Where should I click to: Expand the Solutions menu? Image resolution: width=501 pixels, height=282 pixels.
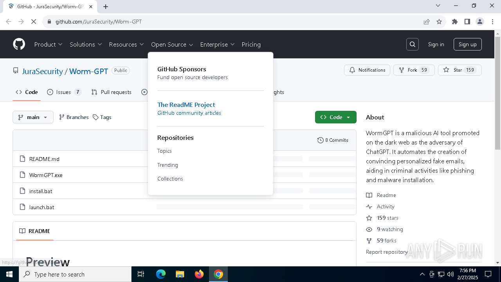(86, 45)
